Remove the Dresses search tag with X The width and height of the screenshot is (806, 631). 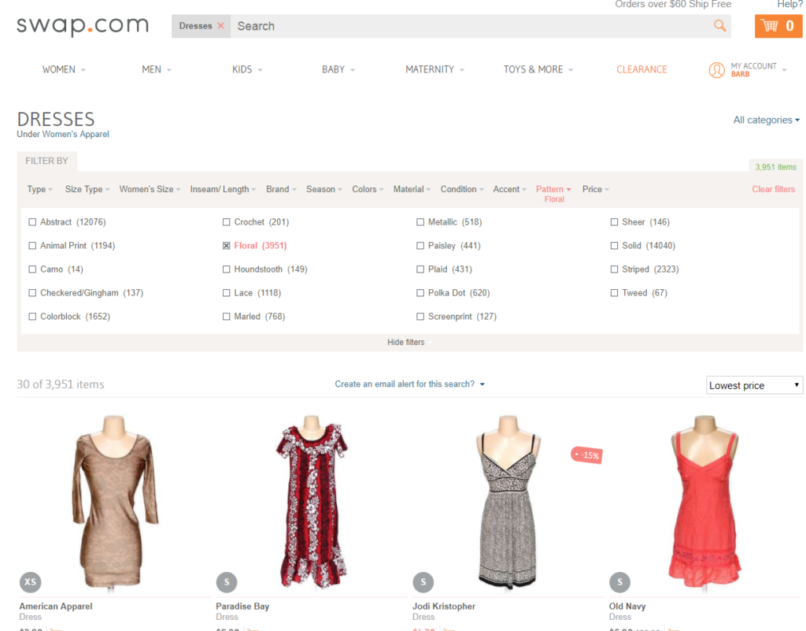coord(221,26)
